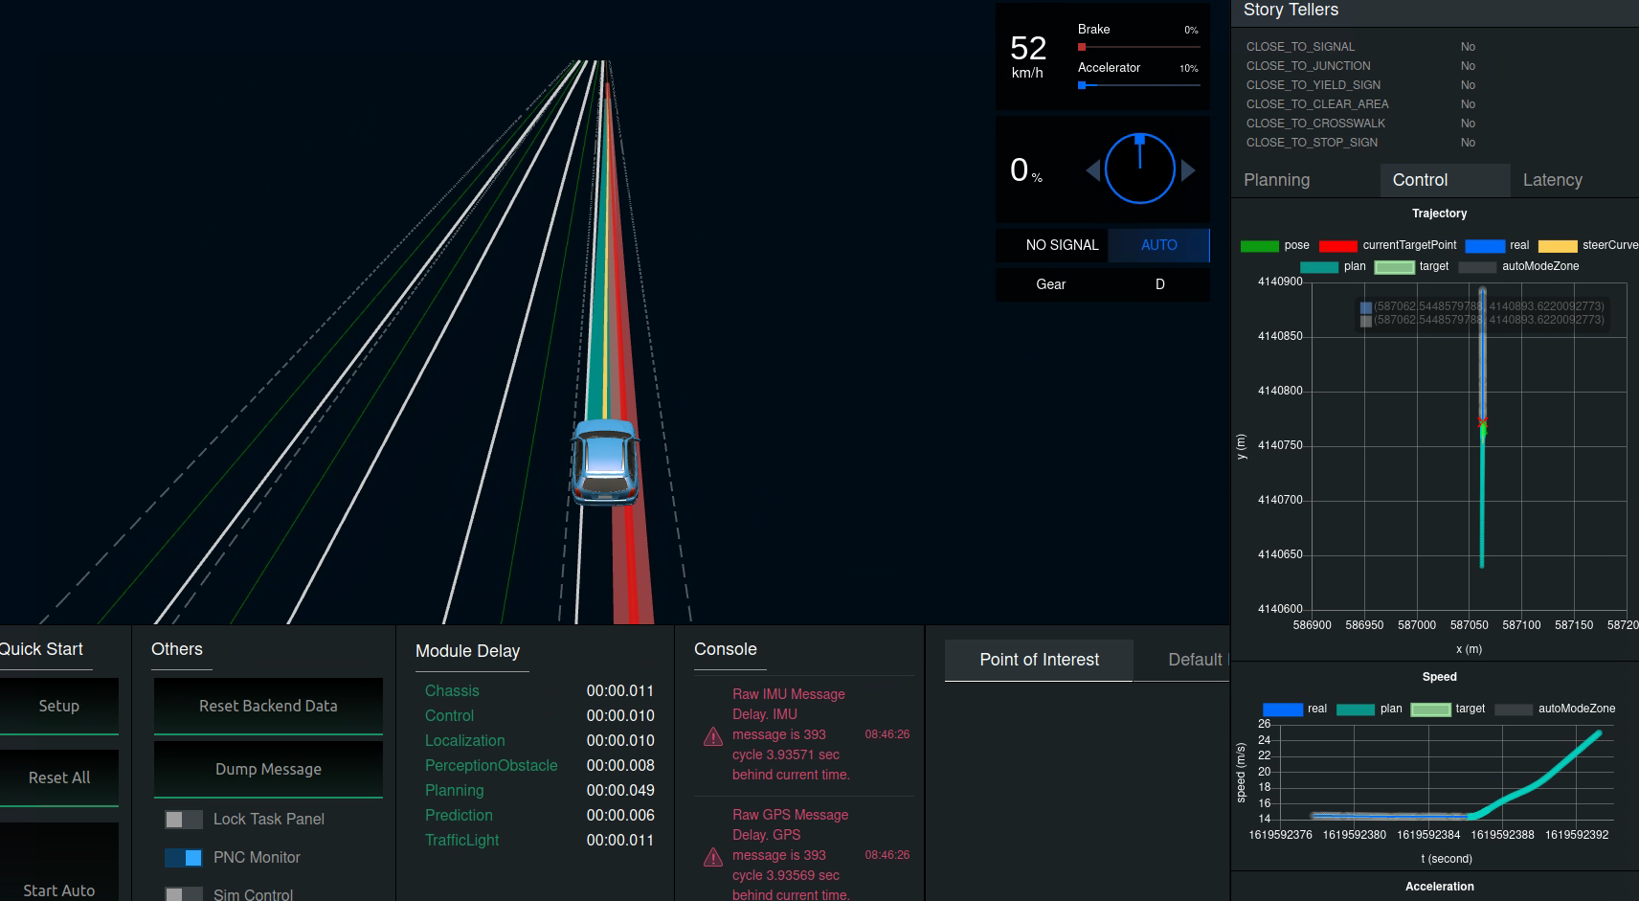Click the Prediction module delay entry
Image resolution: width=1639 pixels, height=901 pixels.
(x=539, y=816)
